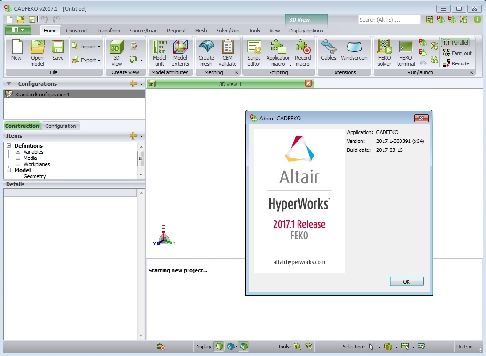The height and width of the screenshot is (356, 486).
Task: Expand the Workplanes tree node
Action: (x=18, y=164)
